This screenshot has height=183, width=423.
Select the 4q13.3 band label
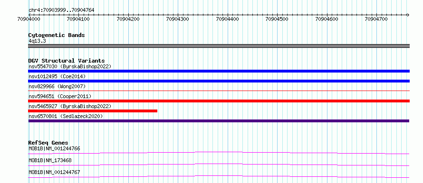click(x=37, y=41)
